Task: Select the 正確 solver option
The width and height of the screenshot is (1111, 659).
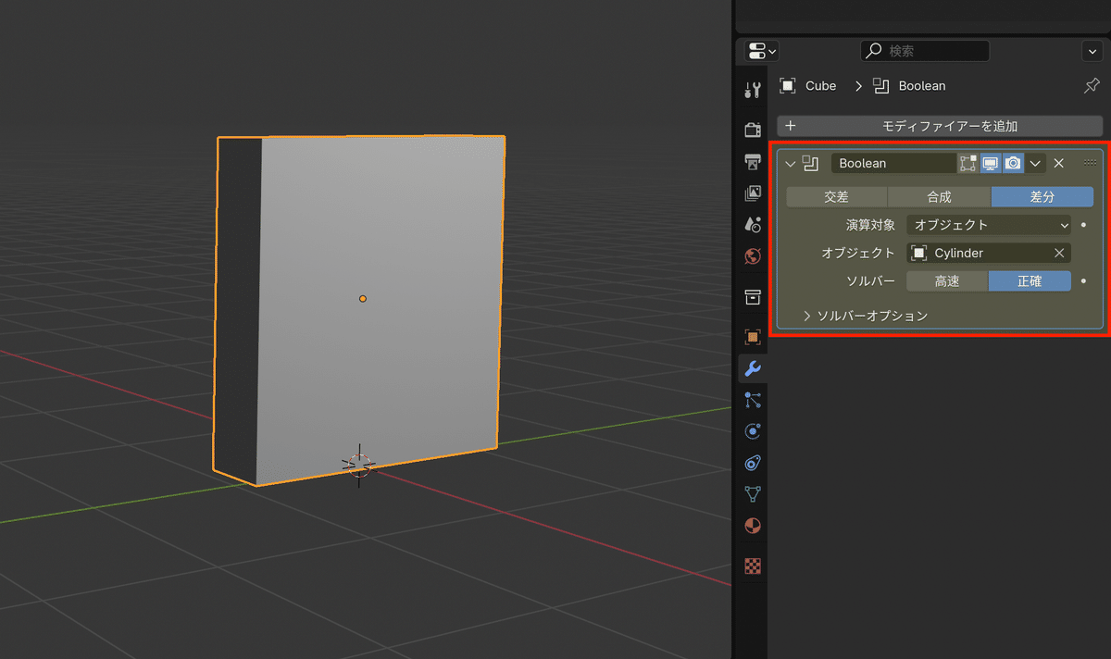Action: [x=1030, y=281]
